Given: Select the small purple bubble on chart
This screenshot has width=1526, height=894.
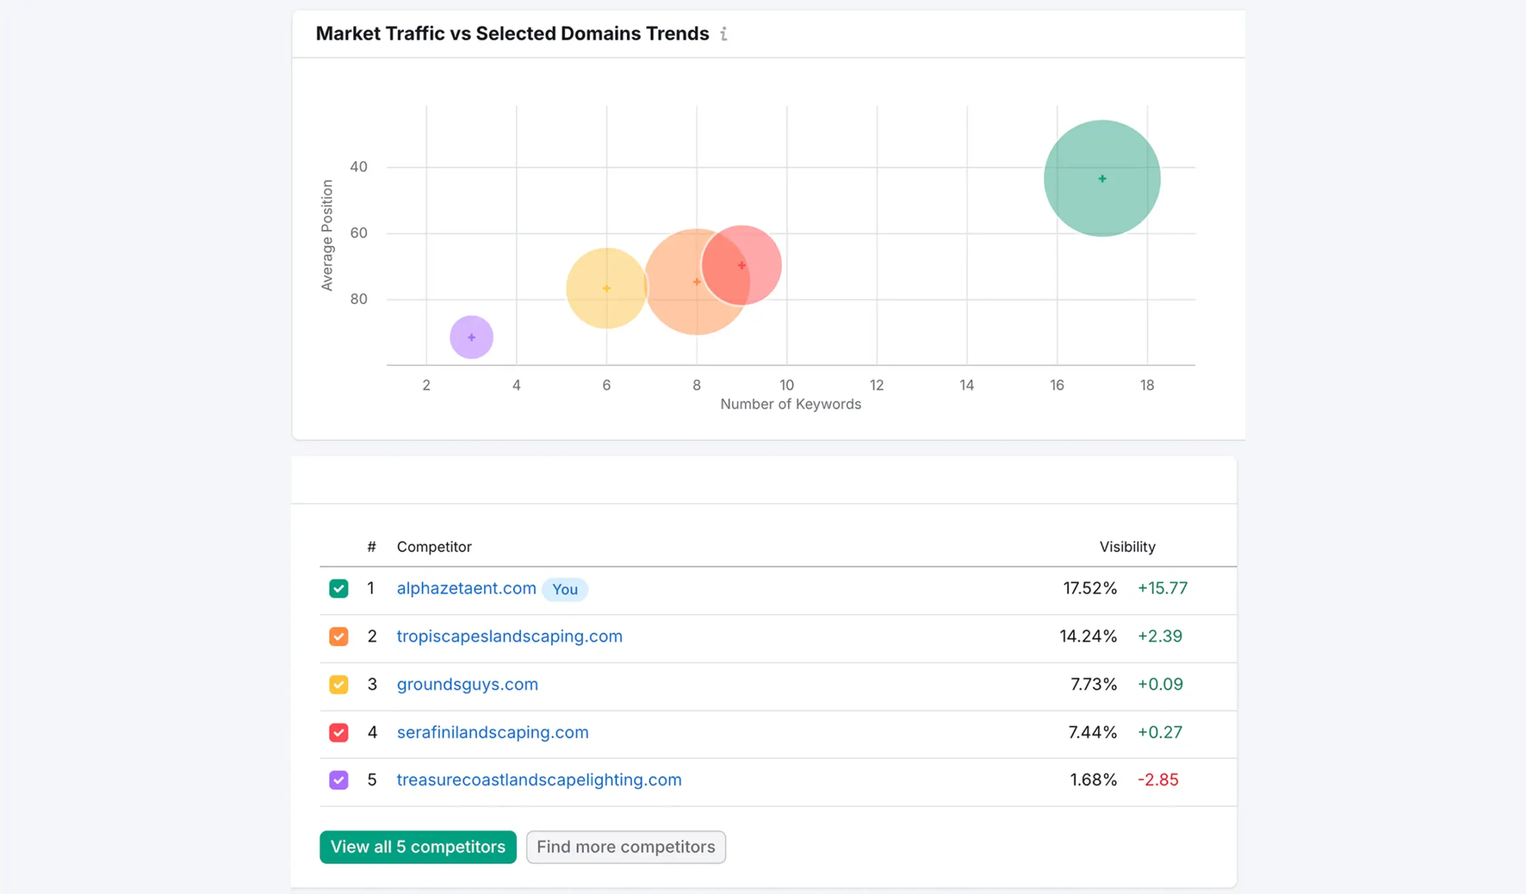Looking at the screenshot, I should (x=471, y=337).
